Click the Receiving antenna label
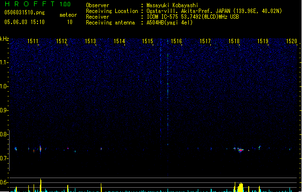Viewport: 302px width, 192px height. [110, 23]
